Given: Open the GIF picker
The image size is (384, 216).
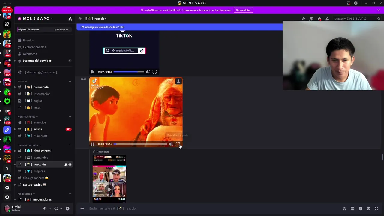Looking at the screenshot, I should [x=352, y=208].
